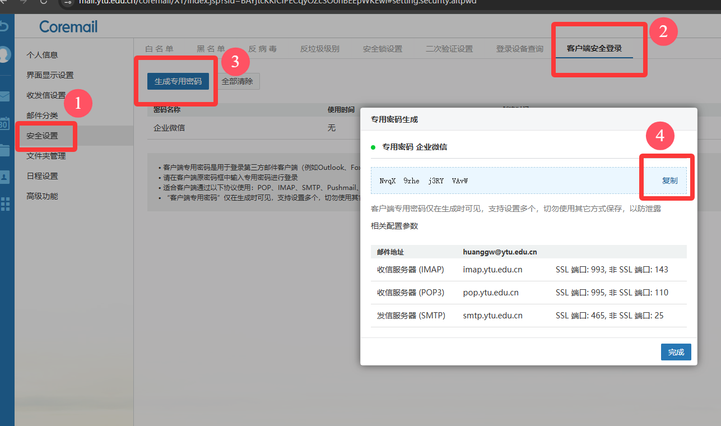Switch to the 二次验证设置 tab

tap(449, 49)
